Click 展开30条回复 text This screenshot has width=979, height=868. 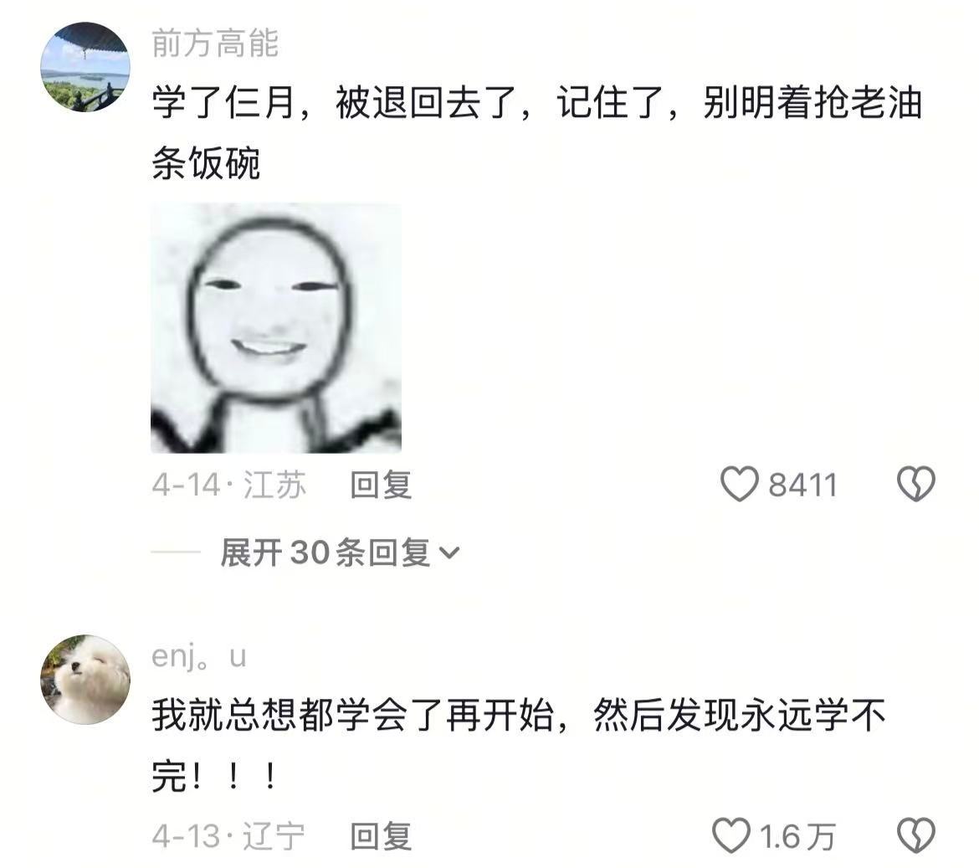pyautogui.click(x=325, y=552)
